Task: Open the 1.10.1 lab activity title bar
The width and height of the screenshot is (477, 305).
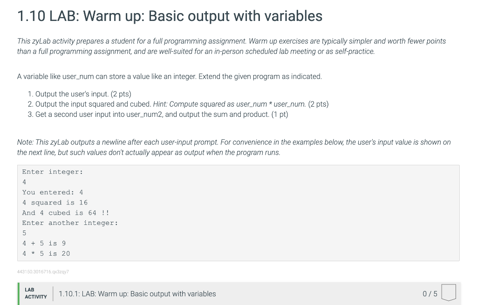Action: [239, 294]
